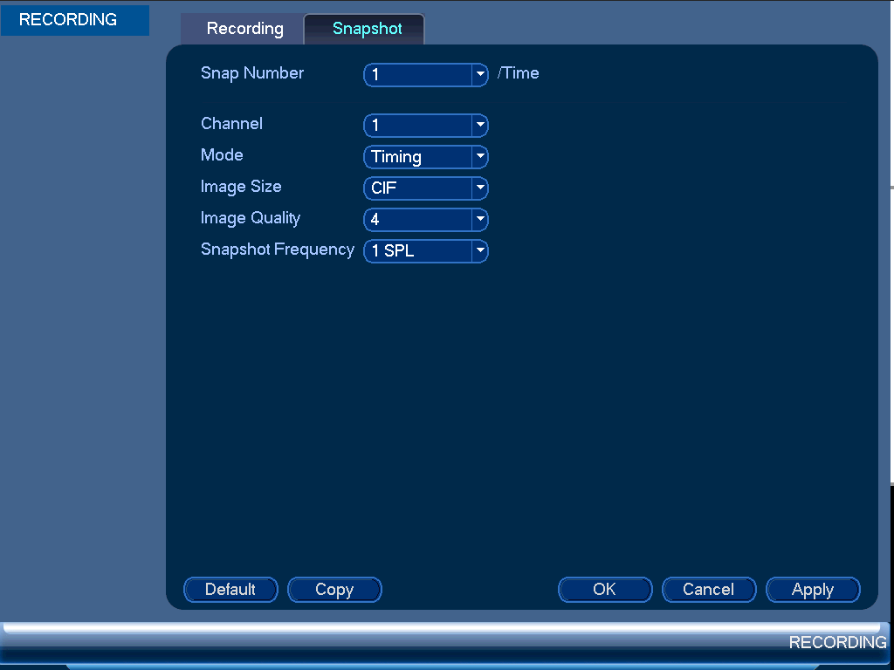Viewport: 894px width, 670px height.
Task: Click the Copy button
Action: point(334,589)
